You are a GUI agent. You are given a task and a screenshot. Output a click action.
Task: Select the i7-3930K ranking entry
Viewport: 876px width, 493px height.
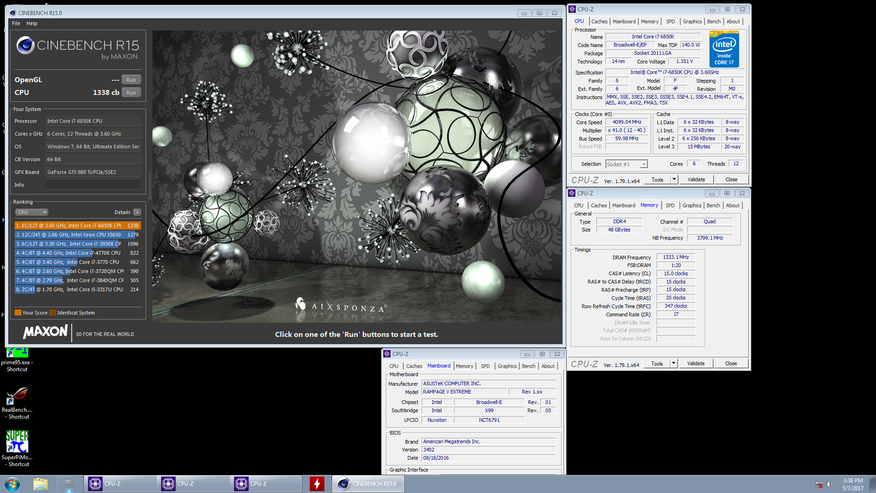78,244
